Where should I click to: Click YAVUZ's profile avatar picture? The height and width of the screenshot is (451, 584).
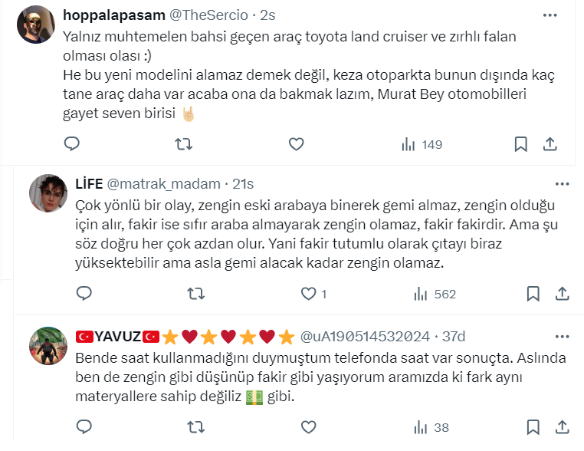point(48,346)
